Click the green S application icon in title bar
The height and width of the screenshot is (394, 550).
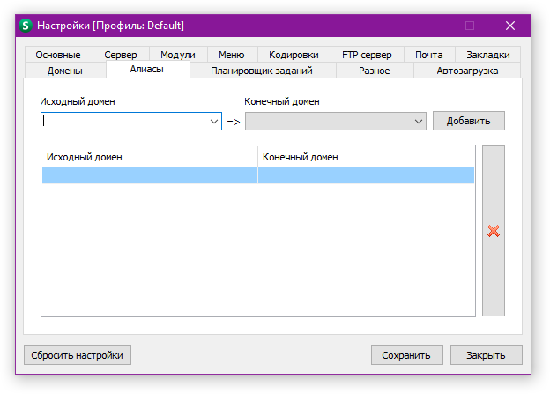point(26,26)
